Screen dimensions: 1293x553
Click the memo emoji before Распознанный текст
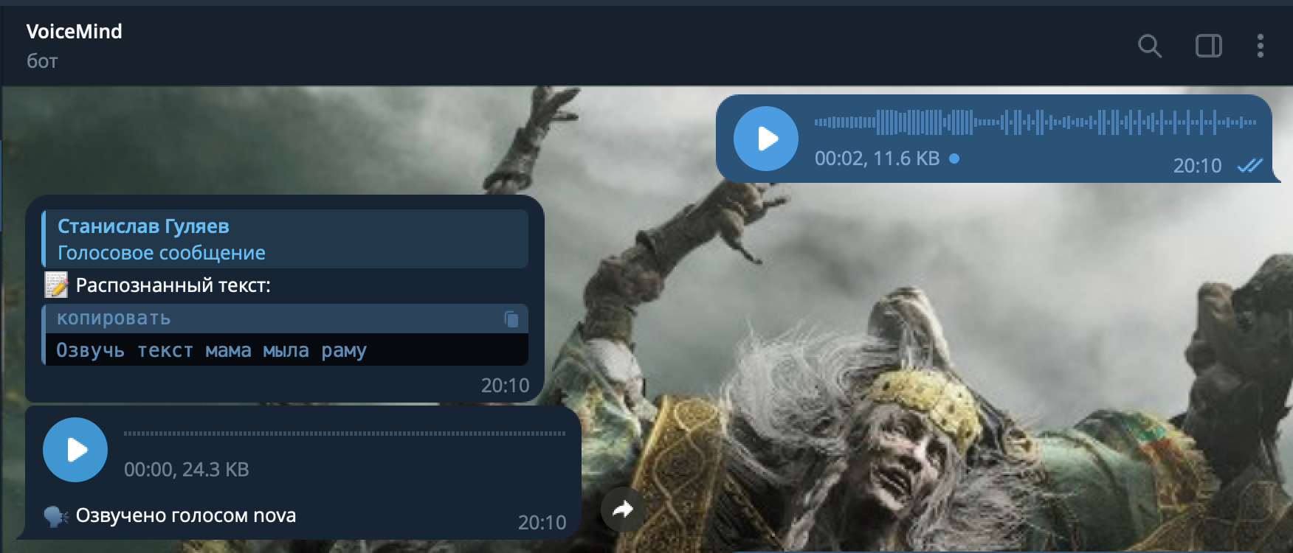(56, 285)
